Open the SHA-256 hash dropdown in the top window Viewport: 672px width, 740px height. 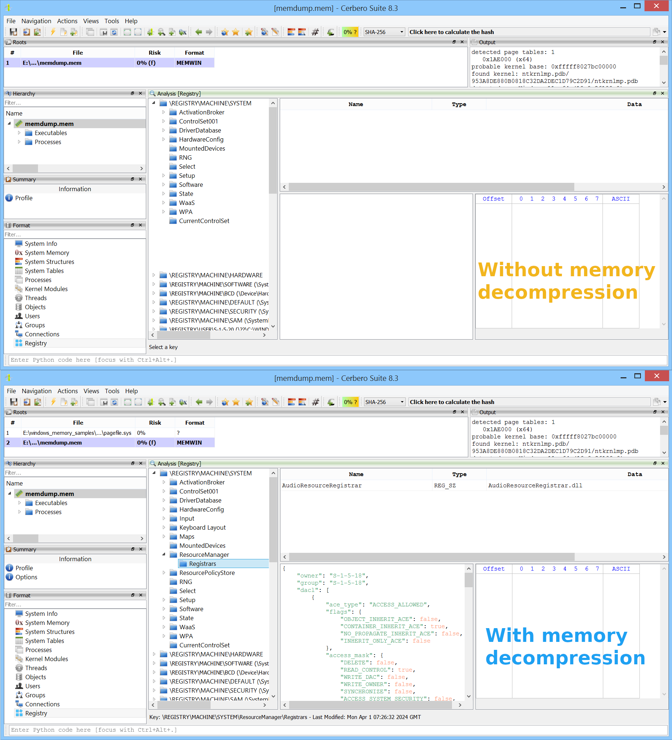[x=384, y=32]
